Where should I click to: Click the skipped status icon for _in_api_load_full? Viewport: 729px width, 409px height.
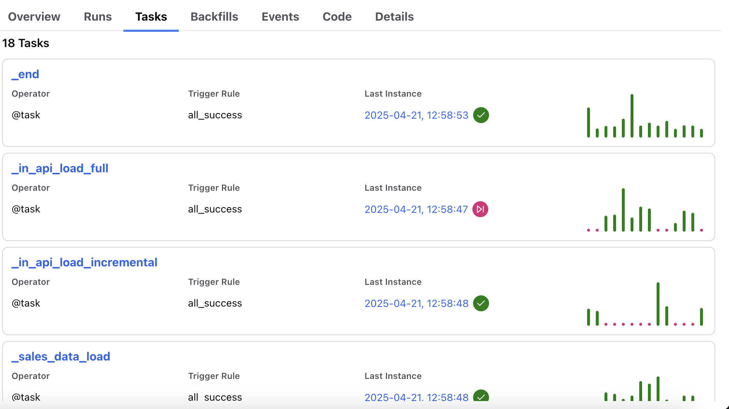point(480,209)
